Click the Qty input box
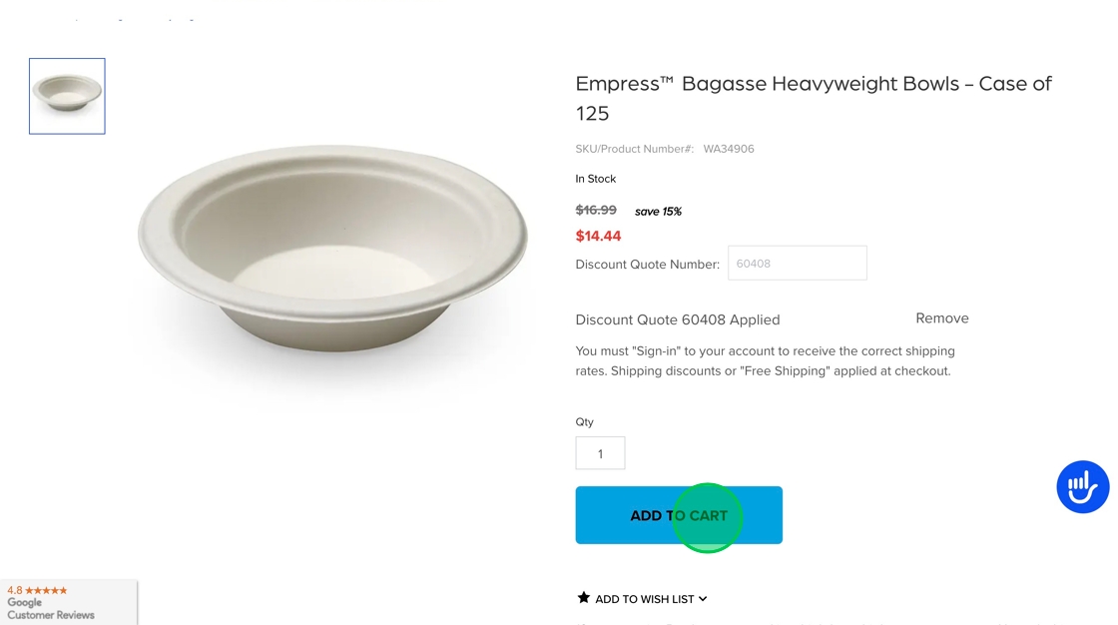This screenshot has height=625, width=1118. 600,453
